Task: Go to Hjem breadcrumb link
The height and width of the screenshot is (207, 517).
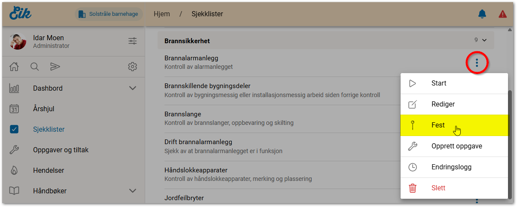Action: tap(161, 14)
